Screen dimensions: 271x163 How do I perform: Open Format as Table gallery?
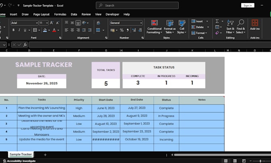(x=170, y=27)
